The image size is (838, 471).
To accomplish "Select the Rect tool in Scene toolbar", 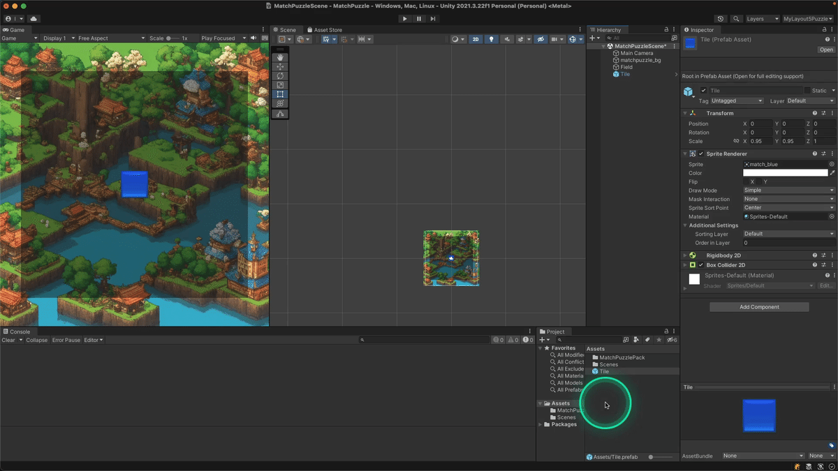I will point(280,94).
